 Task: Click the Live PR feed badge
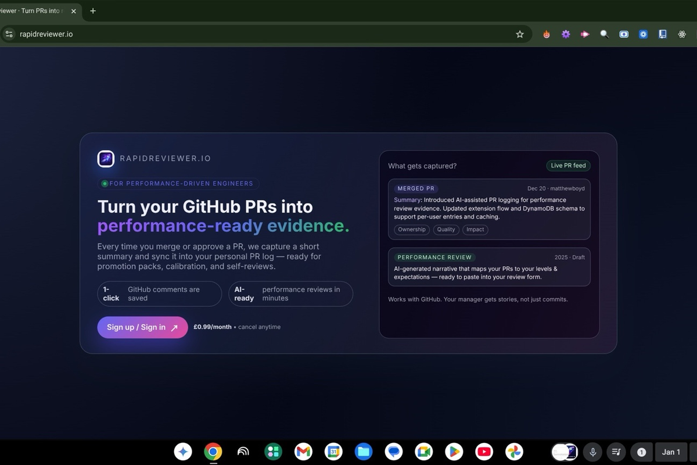568,165
